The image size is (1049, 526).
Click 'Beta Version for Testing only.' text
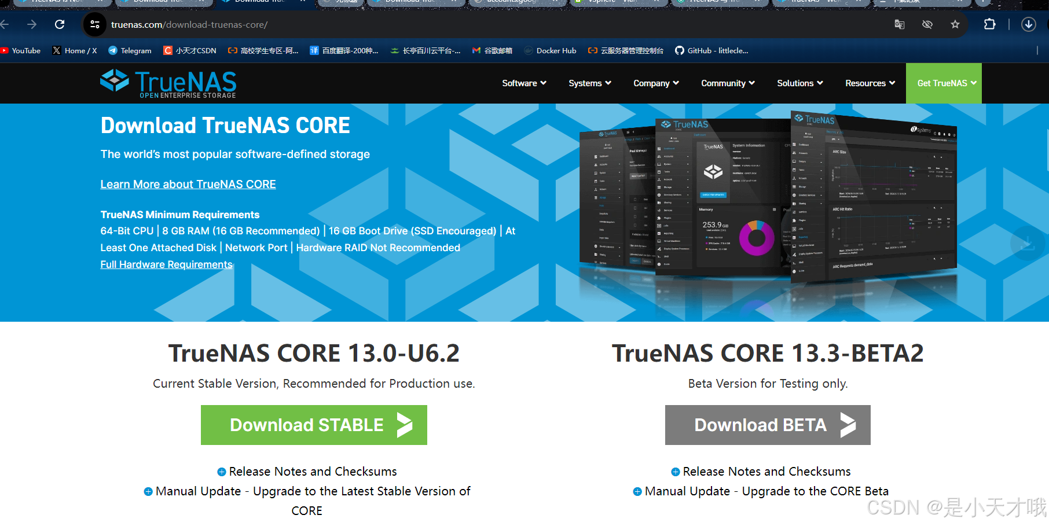768,384
